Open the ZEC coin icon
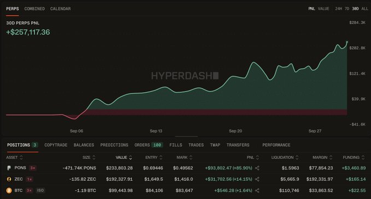Image resolution: width=371 pixels, height=199 pixels. click(9, 179)
